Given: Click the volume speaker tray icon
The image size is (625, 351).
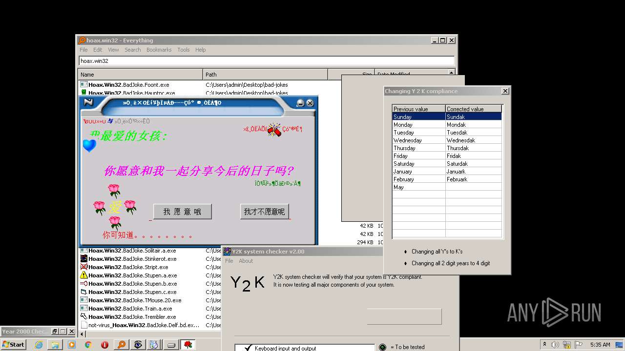Looking at the screenshot, I should (x=555, y=345).
